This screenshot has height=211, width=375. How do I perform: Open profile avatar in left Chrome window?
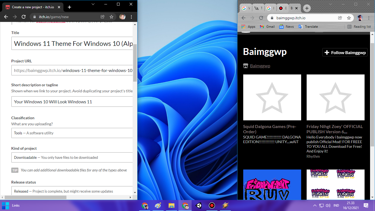pos(122,17)
